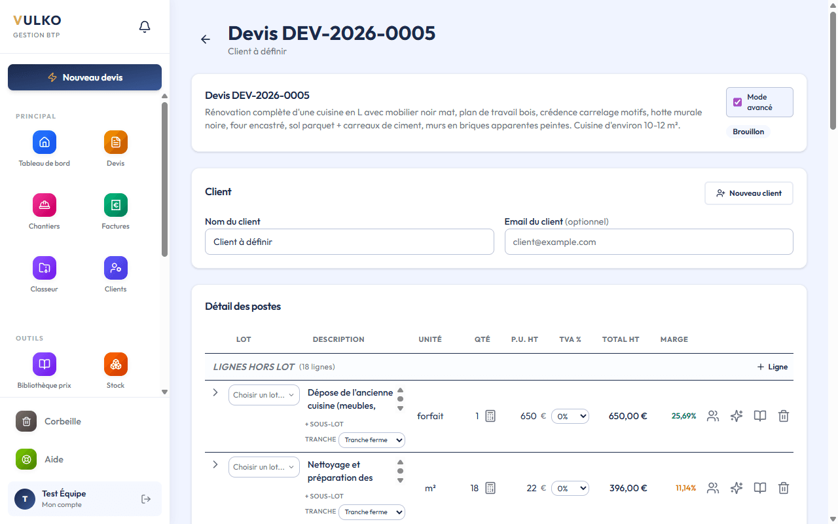Open AI sparkle icon for Nettoyage row
Image resolution: width=838 pixels, height=524 pixels.
pyautogui.click(x=737, y=488)
